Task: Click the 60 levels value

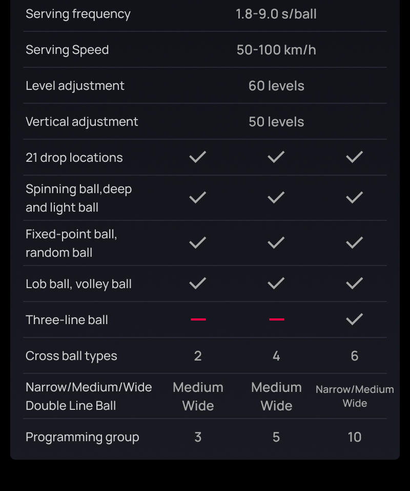Action: [x=276, y=86]
